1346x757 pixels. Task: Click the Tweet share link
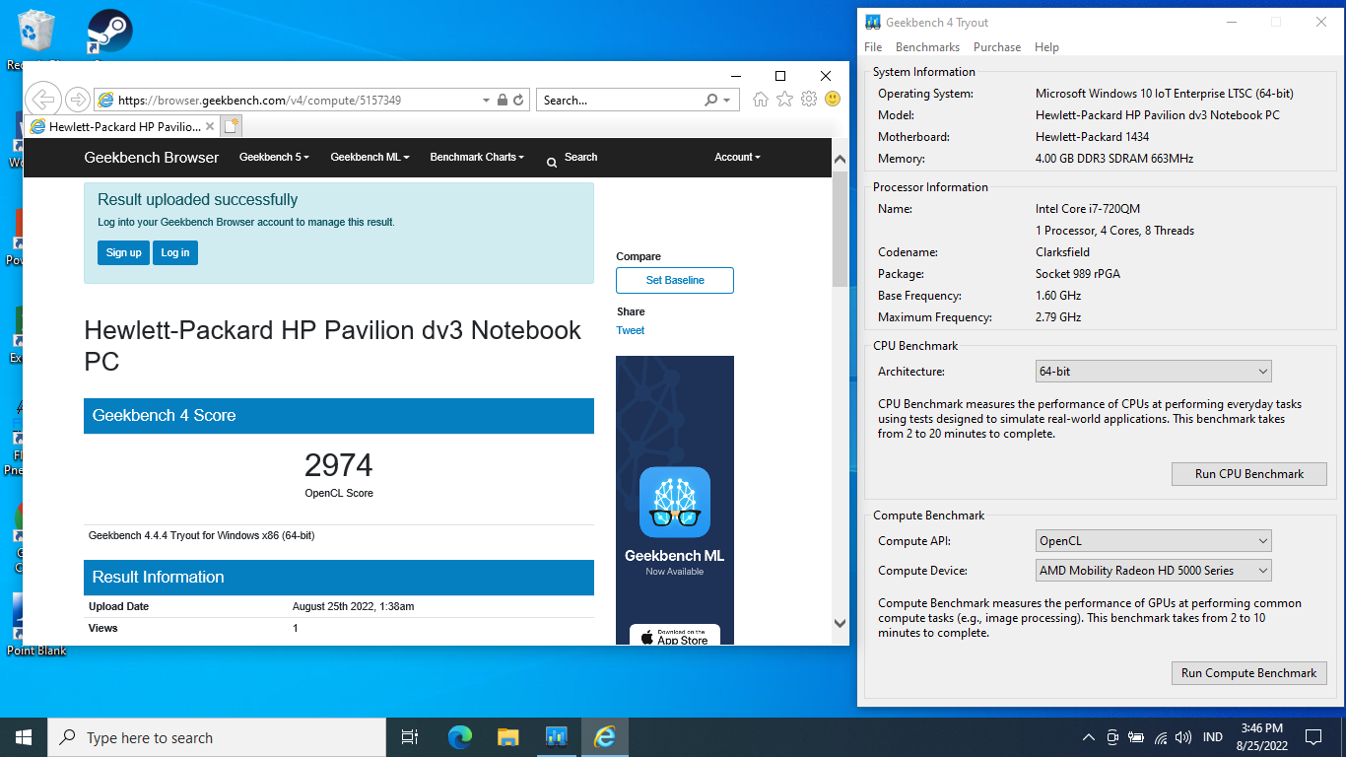[x=631, y=330]
